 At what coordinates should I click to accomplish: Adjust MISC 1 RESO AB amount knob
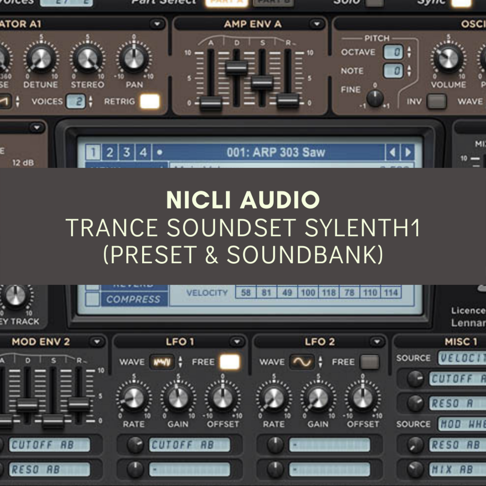click(415, 445)
